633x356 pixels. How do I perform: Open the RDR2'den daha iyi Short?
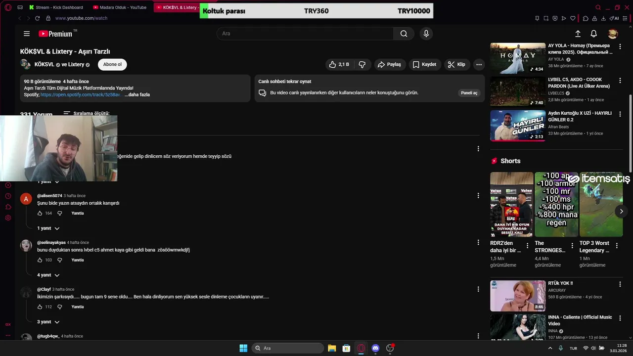click(x=511, y=204)
